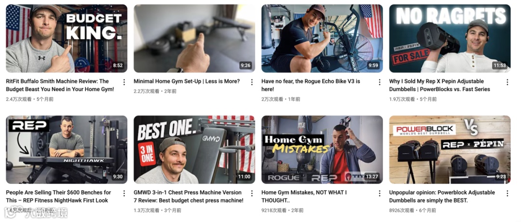Click the GMWD 3-in-1 Chest Press Machine title
This screenshot has height=222, width=521.
coord(189,196)
